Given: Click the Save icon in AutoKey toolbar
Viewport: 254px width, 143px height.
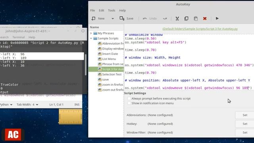Looking at the screenshot, I should [x=122, y=18].
